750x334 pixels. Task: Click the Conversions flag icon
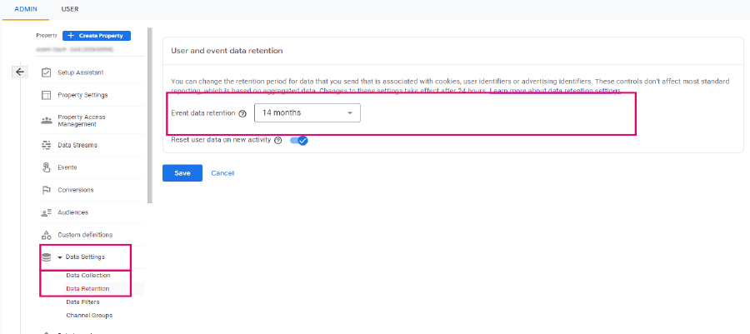click(x=47, y=190)
